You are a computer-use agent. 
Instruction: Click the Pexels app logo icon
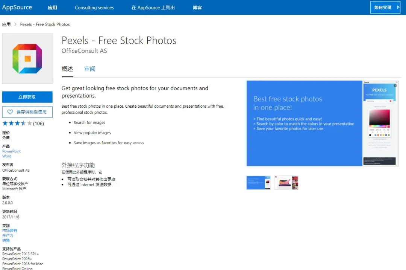pos(27,59)
